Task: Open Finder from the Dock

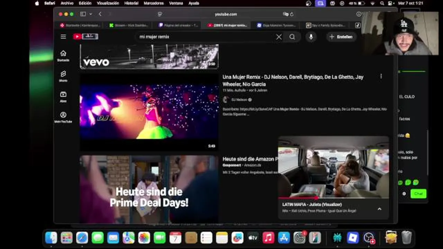Action: [x=51, y=238]
